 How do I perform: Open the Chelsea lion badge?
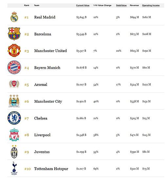pyautogui.click(x=14, y=118)
